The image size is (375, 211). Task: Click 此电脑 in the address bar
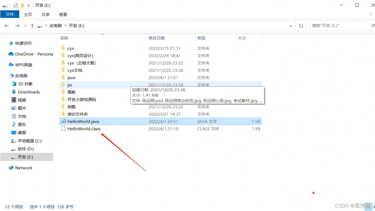tap(56, 26)
